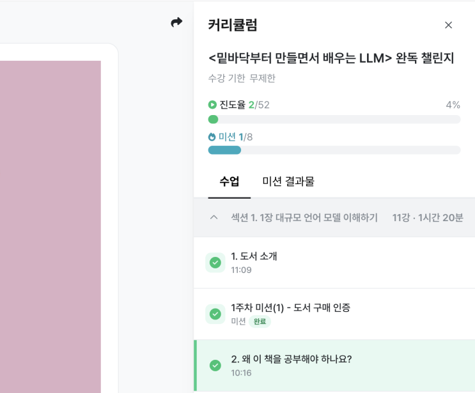
Task: Close the 커리큘럼 panel
Action: click(448, 25)
